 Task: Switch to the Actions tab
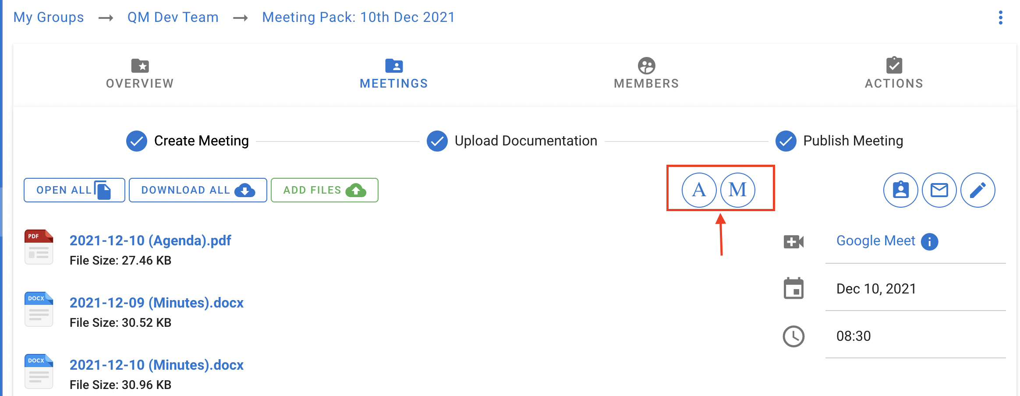tap(894, 74)
